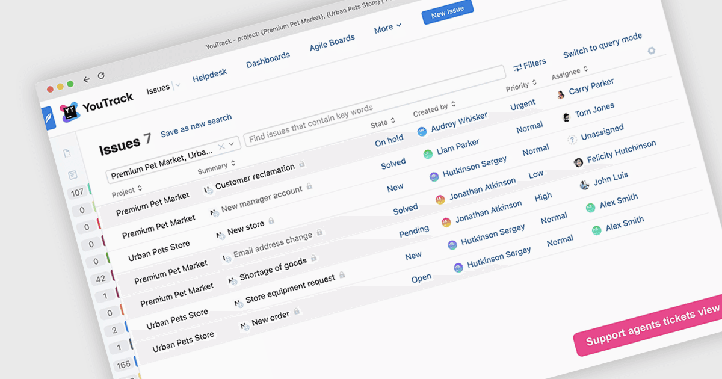This screenshot has width=722, height=379.
Task: Expand the Issues menu chevron
Action: pos(177,86)
